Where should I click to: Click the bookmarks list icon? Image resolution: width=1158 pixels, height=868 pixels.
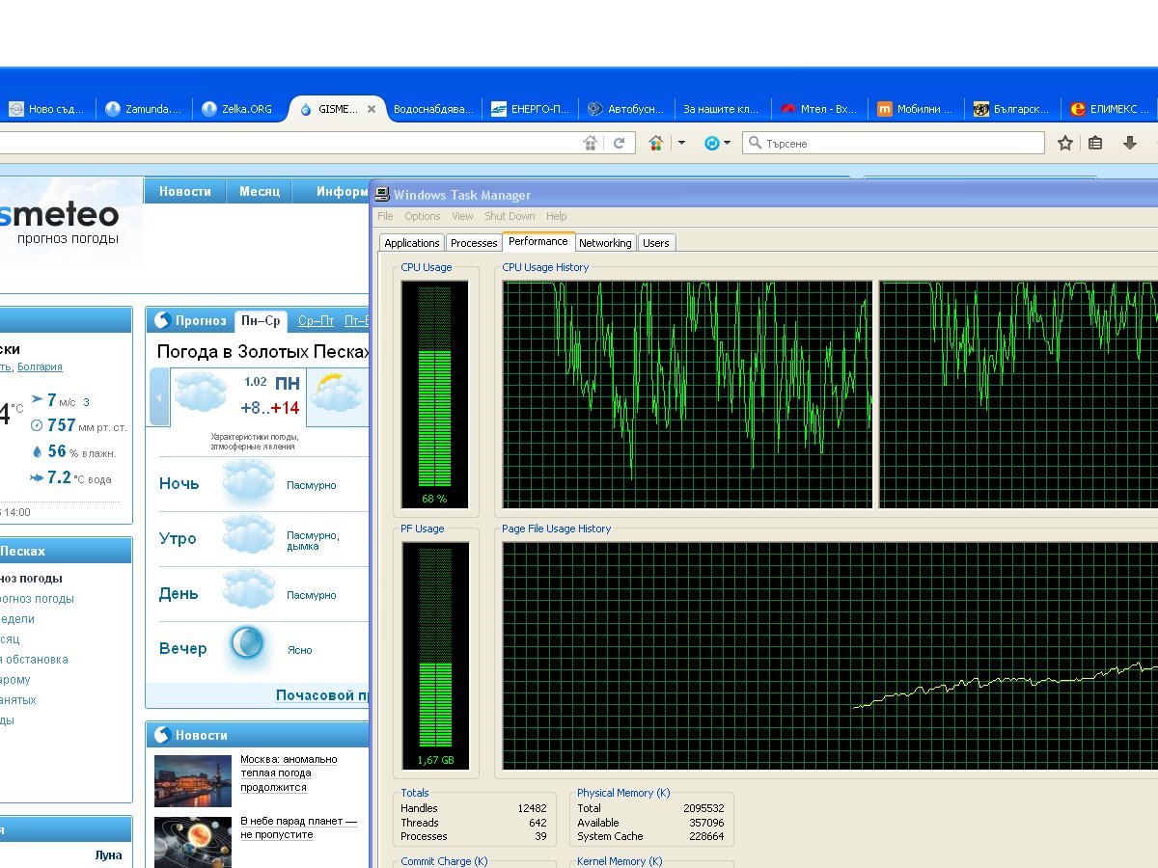(1095, 143)
